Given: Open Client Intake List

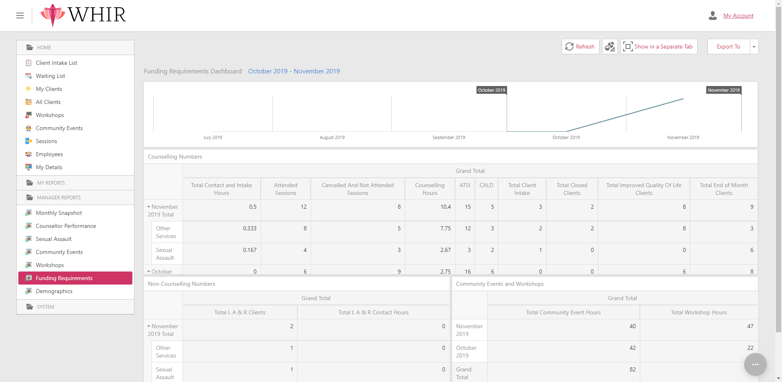Looking at the screenshot, I should click(56, 63).
